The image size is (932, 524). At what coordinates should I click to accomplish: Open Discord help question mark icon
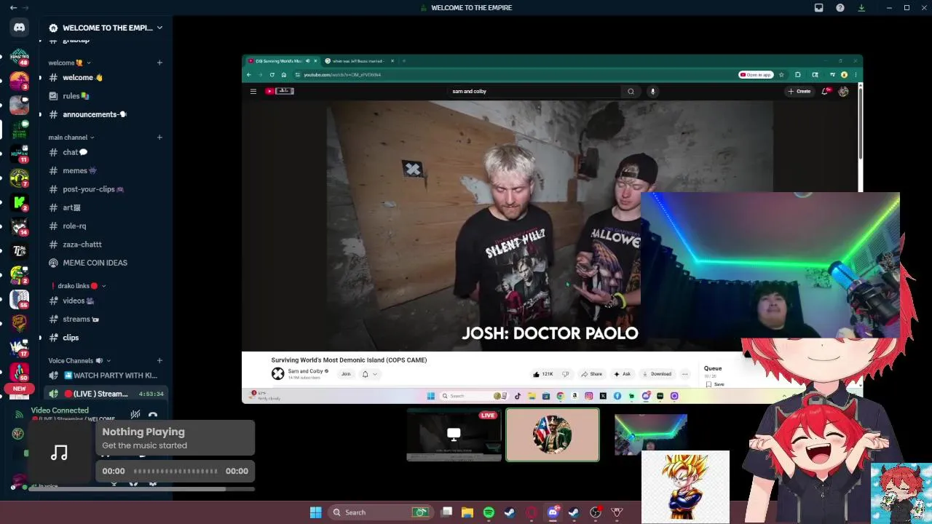coord(840,7)
